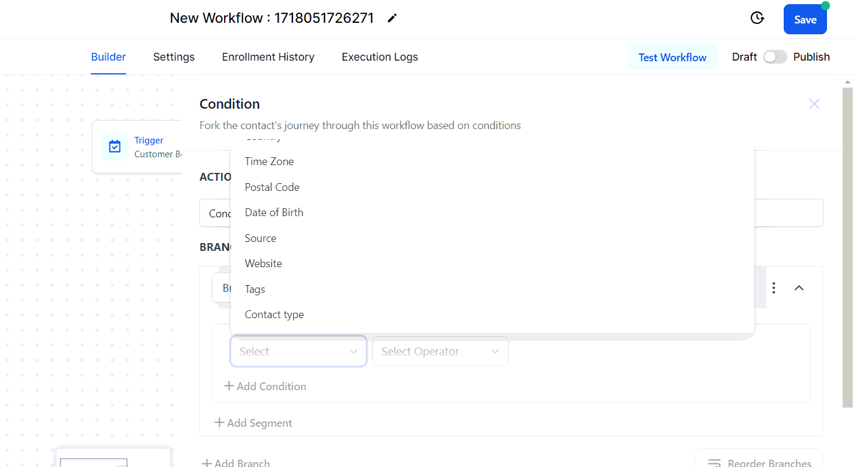This screenshot has height=467, width=854.
Task: Open the version history clock icon
Action: pyautogui.click(x=757, y=18)
